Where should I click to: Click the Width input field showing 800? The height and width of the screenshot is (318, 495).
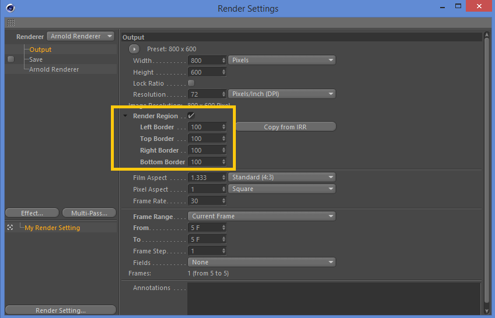coord(204,61)
